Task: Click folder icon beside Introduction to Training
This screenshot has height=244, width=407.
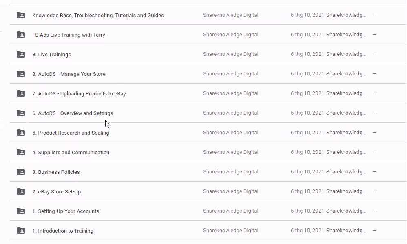Action: click(x=21, y=231)
